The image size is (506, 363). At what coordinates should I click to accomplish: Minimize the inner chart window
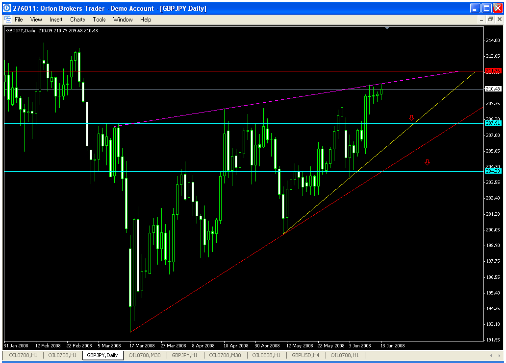tap(481, 20)
